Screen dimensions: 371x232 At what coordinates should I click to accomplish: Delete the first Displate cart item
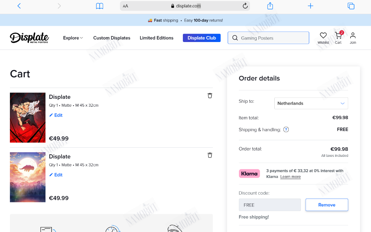point(210,96)
